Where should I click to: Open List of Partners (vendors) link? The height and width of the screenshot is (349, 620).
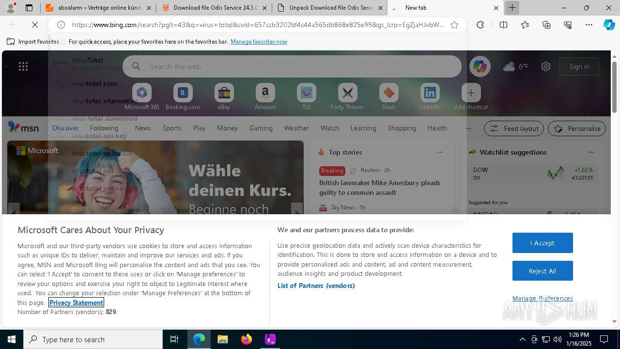[316, 286]
